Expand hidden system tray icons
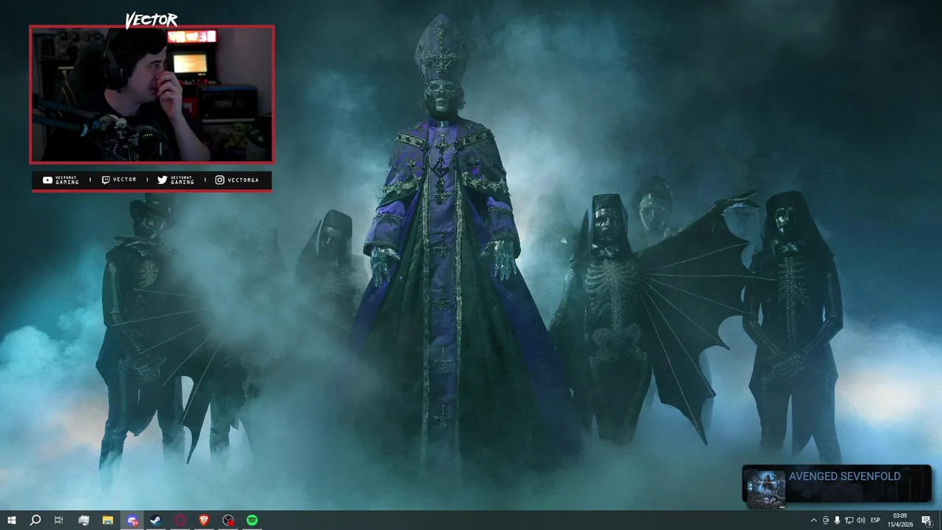This screenshot has width=942, height=530. pos(813,520)
